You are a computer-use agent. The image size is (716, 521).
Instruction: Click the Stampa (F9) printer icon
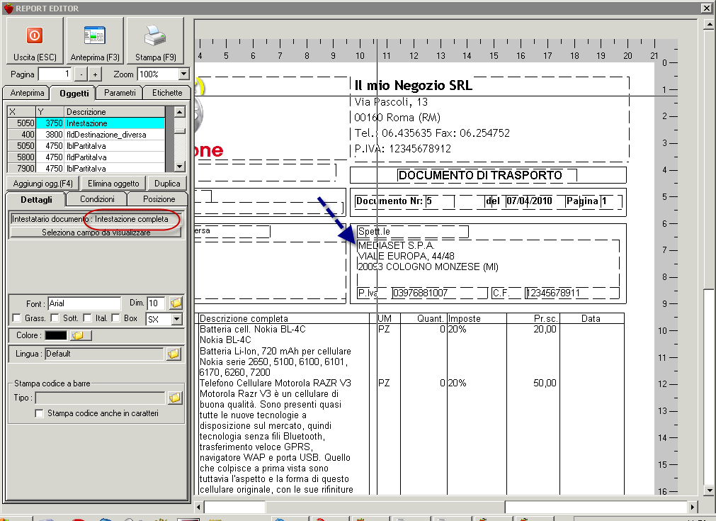point(155,40)
